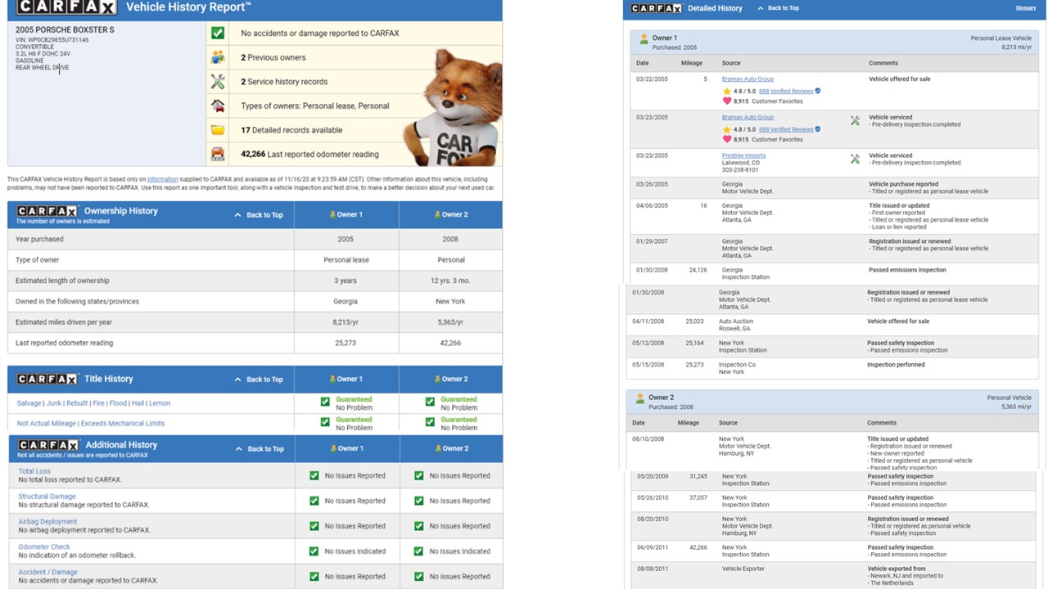Viewport: 1048px width, 589px height.
Task: Open the Glossary link
Action: point(1025,8)
